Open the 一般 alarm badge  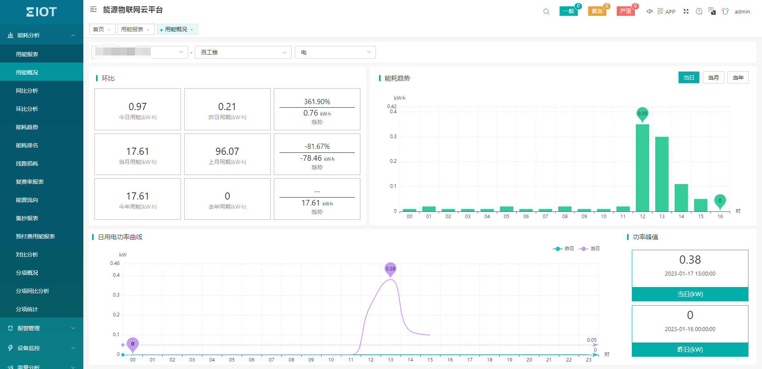point(568,11)
